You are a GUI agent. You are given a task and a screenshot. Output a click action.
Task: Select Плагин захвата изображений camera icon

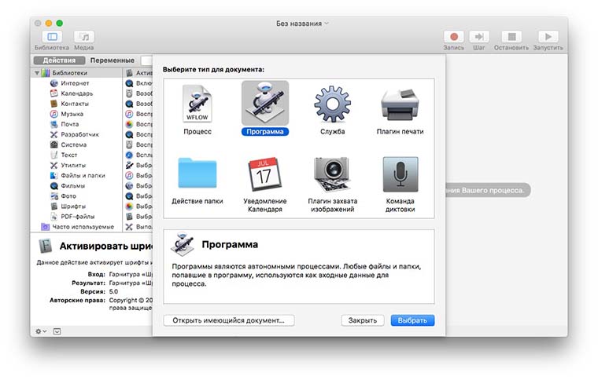point(333,174)
